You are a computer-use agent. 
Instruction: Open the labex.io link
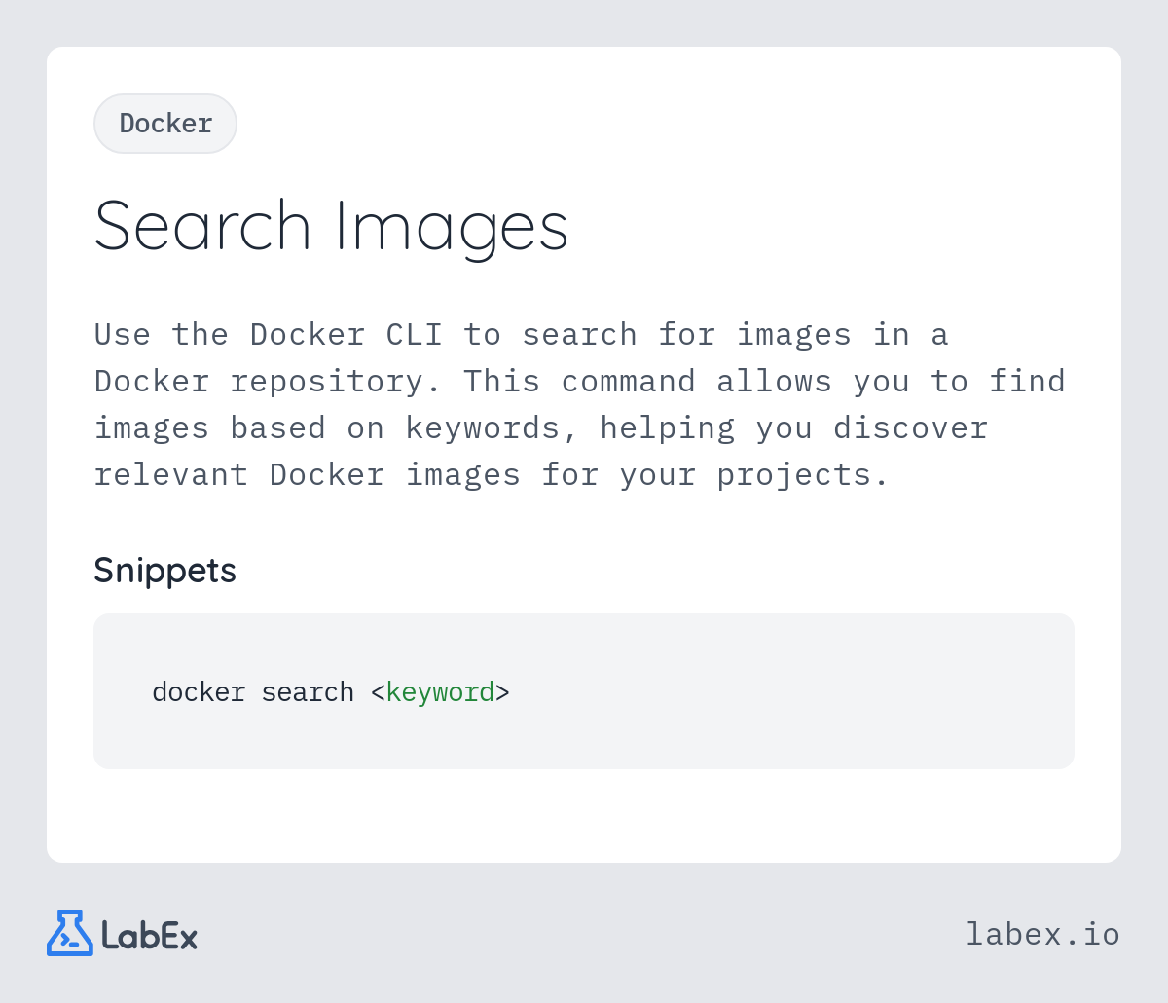1042,934
